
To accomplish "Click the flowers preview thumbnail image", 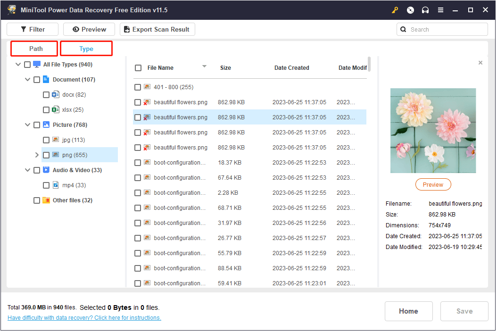I will [433, 131].
